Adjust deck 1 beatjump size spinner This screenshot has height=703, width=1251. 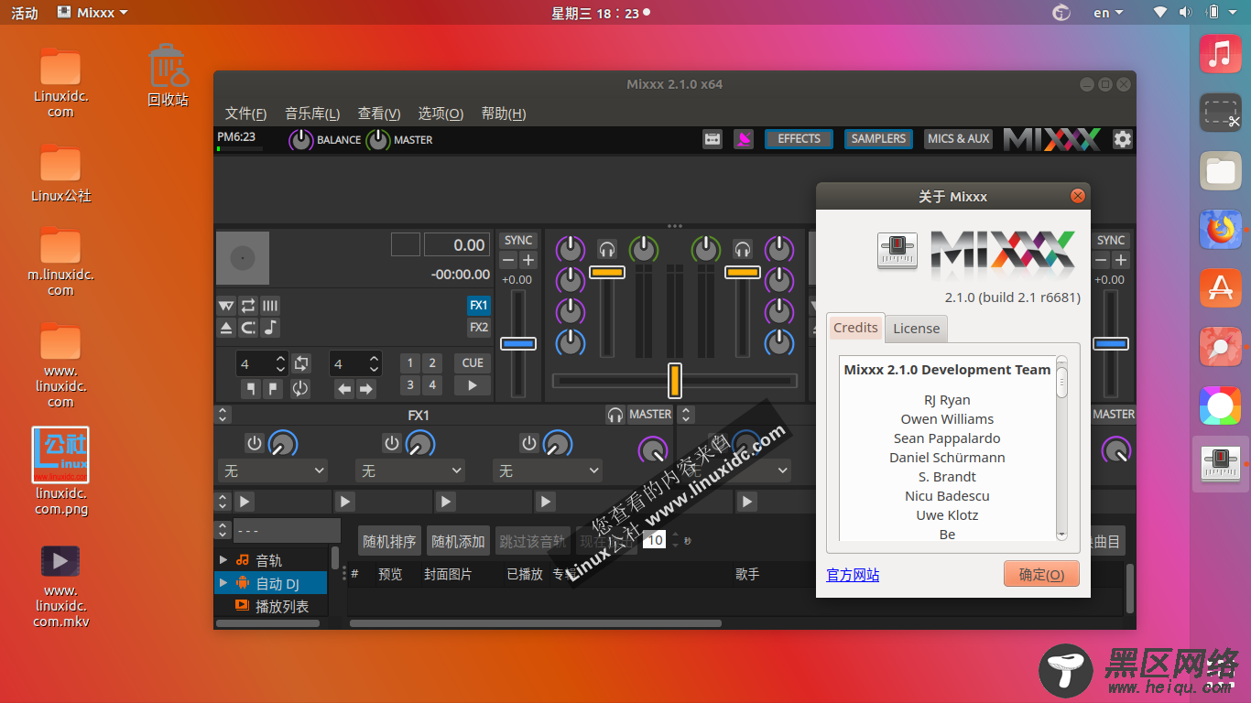[x=355, y=363]
